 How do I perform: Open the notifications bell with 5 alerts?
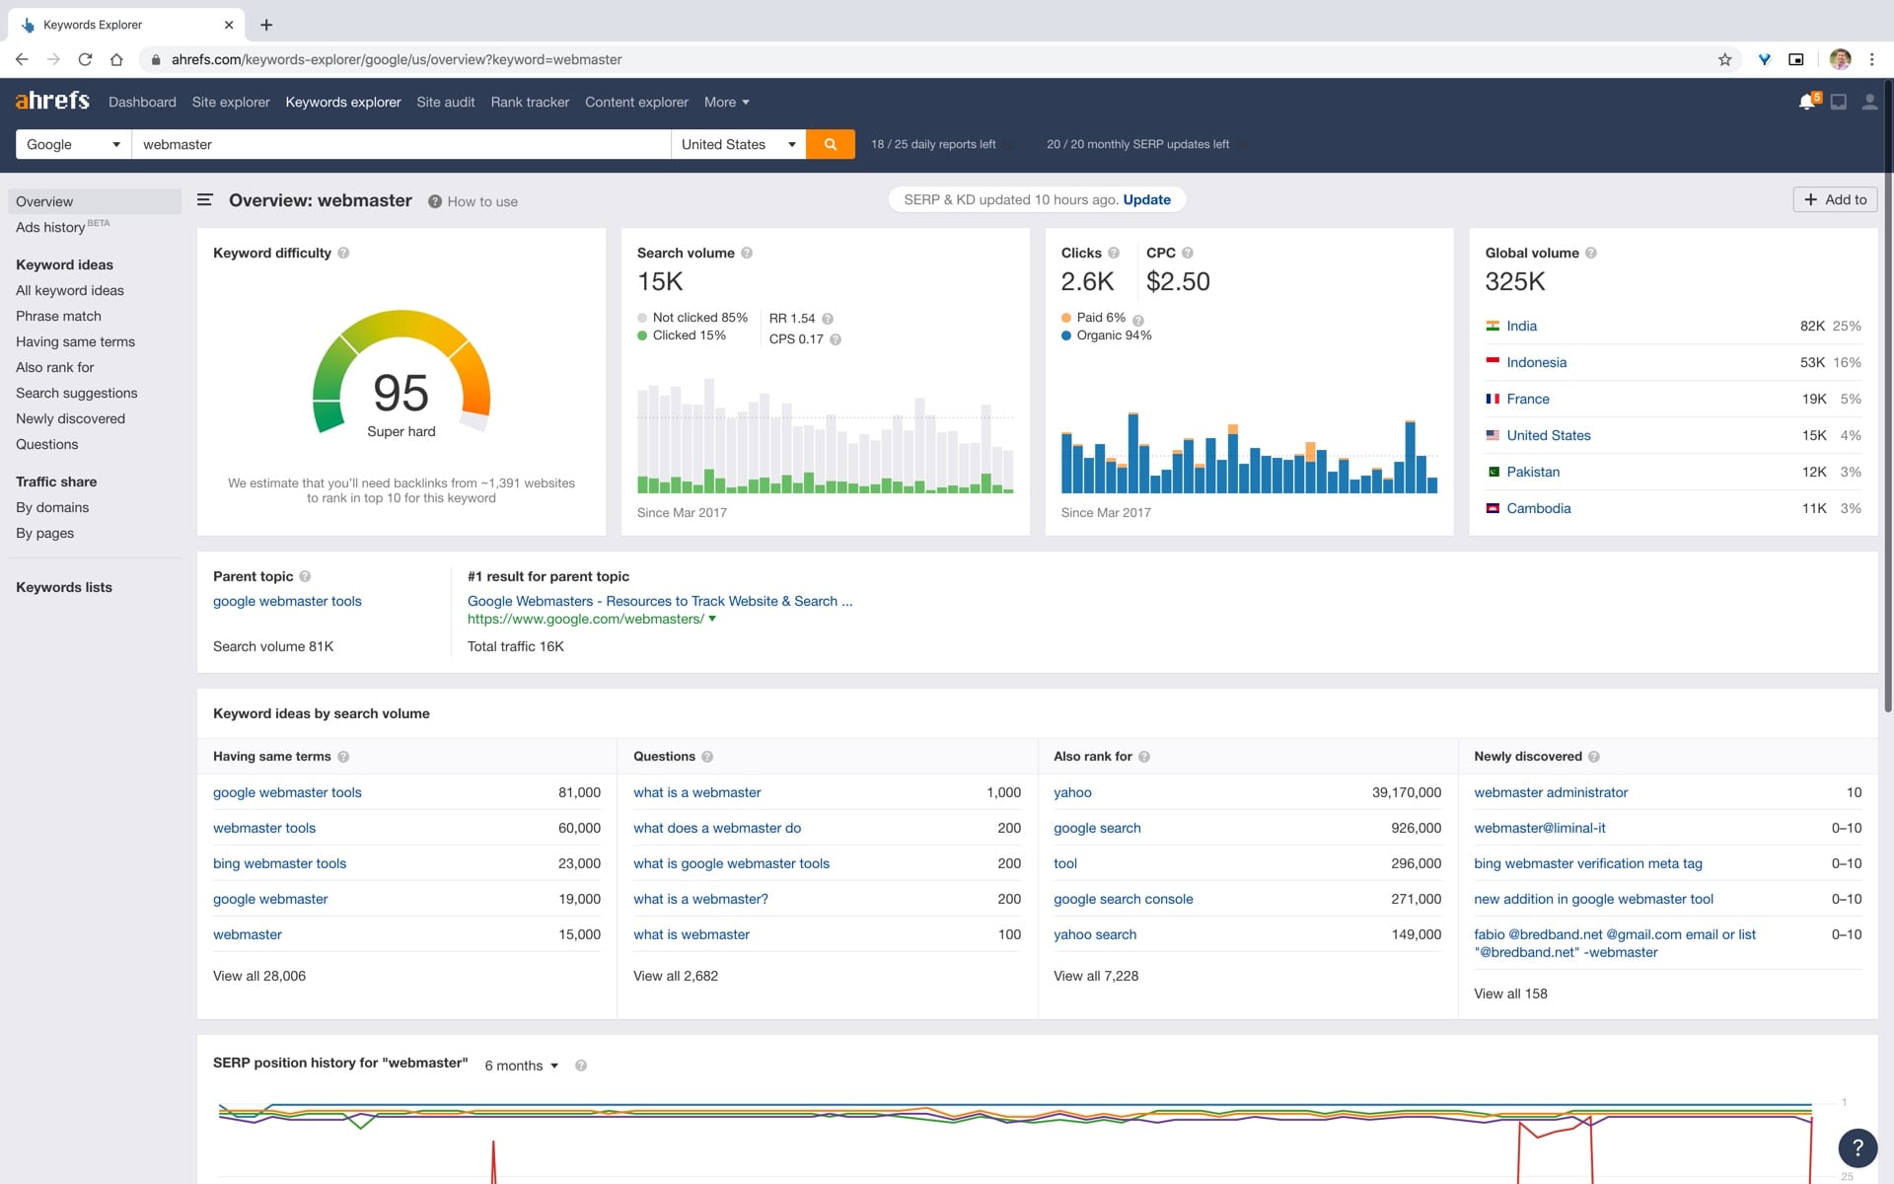pos(1808,102)
